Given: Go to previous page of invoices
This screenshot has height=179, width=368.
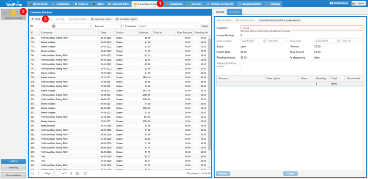Looking at the screenshot, I should 39,173.
